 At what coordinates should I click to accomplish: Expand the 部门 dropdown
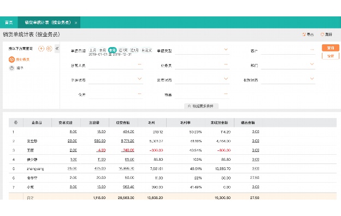tap(312, 64)
